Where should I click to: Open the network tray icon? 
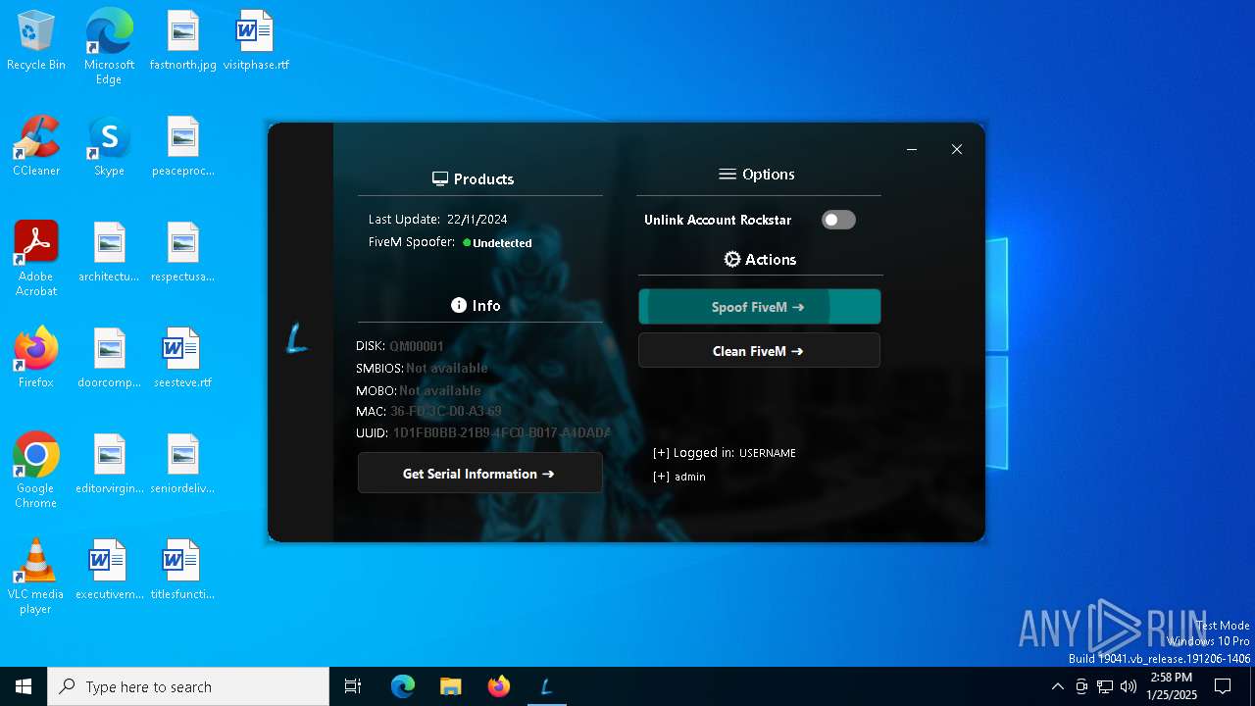coord(1105,686)
